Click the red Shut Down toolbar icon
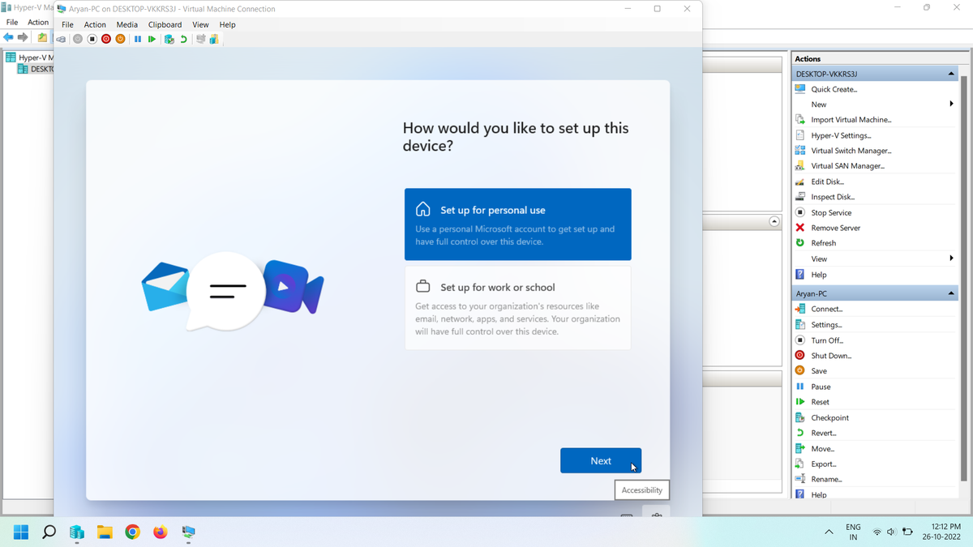973x547 pixels. click(x=106, y=39)
